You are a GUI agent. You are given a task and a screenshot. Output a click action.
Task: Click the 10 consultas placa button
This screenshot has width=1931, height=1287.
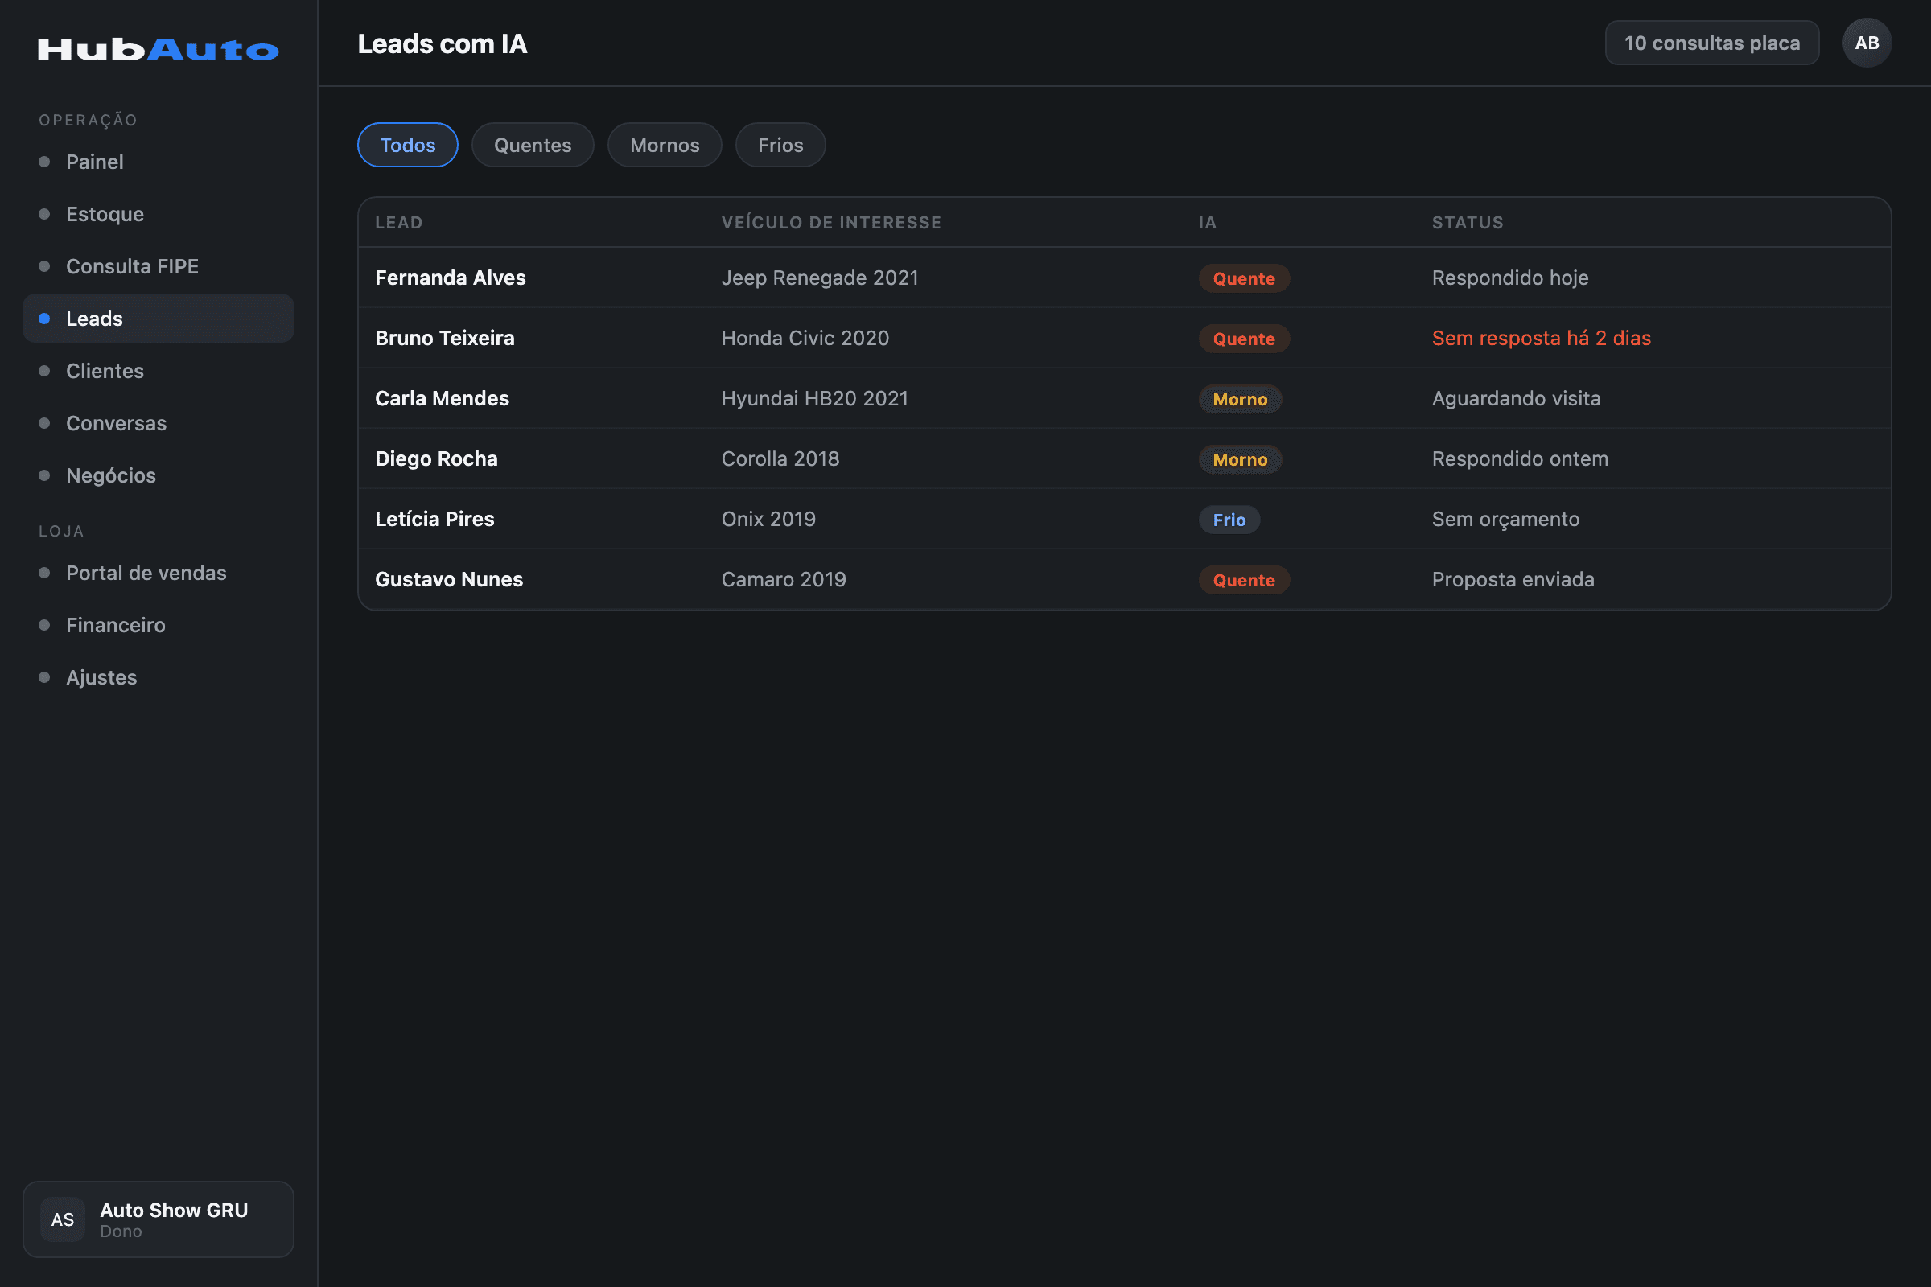[1712, 43]
